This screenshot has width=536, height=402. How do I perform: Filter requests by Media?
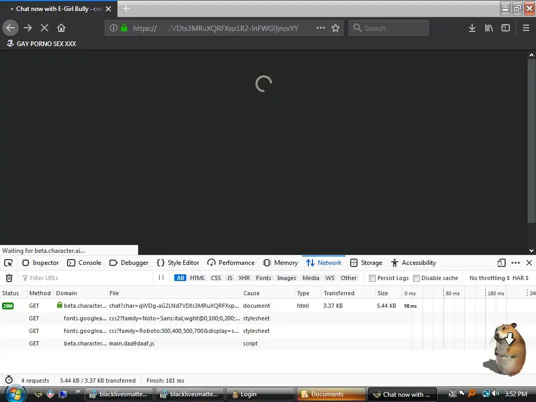pyautogui.click(x=311, y=278)
